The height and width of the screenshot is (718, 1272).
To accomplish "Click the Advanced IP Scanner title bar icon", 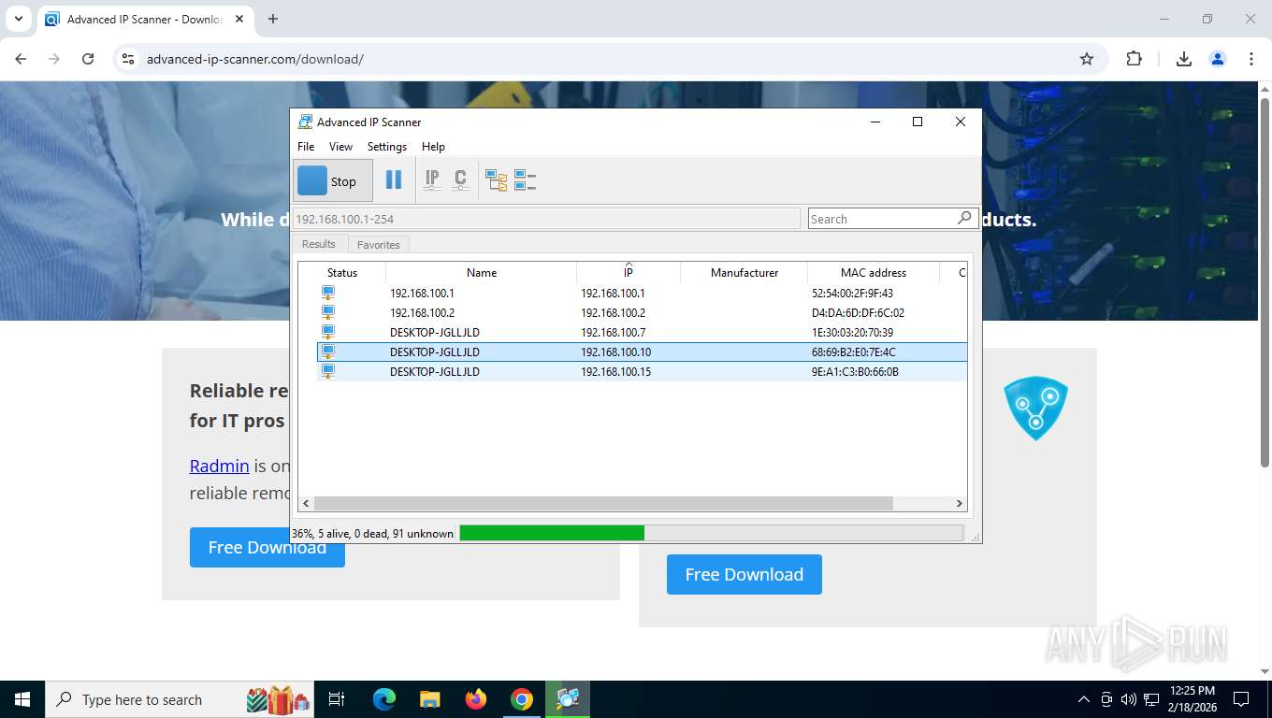I will pos(305,122).
